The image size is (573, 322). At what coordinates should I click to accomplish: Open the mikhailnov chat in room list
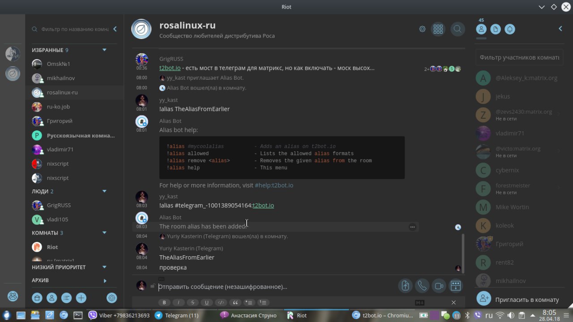[75, 78]
